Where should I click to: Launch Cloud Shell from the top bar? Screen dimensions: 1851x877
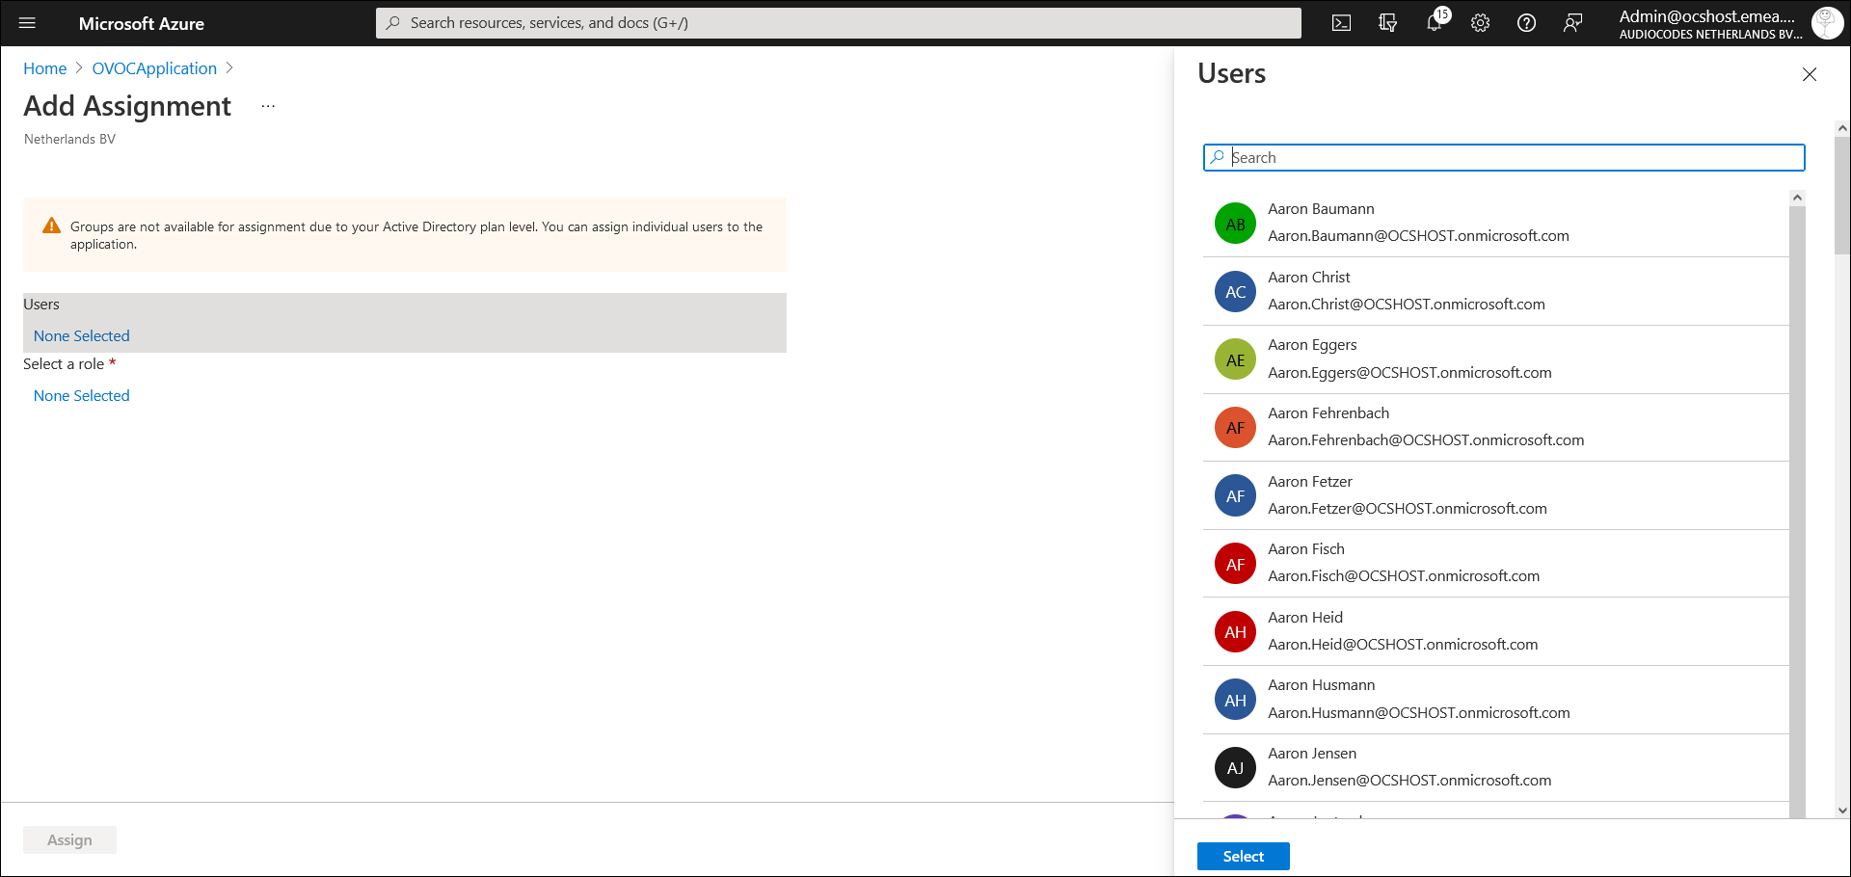click(x=1341, y=23)
